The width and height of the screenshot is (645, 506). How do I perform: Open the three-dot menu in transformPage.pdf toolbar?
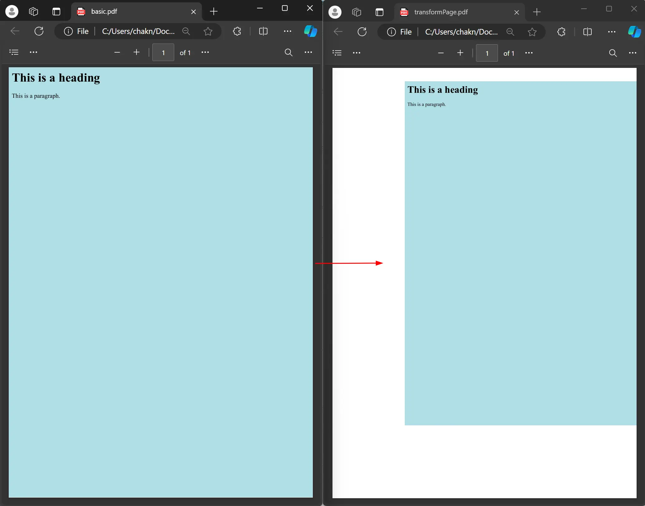(633, 53)
